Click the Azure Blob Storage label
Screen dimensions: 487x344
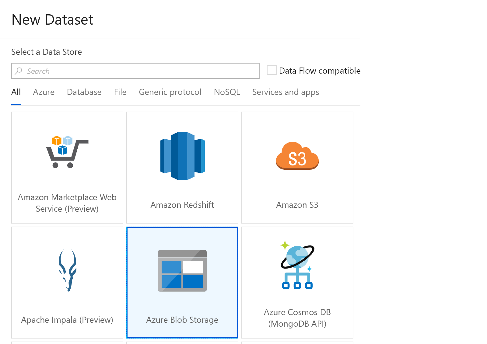182,320
